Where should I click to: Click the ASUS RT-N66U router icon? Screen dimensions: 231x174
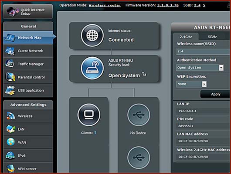(92, 68)
